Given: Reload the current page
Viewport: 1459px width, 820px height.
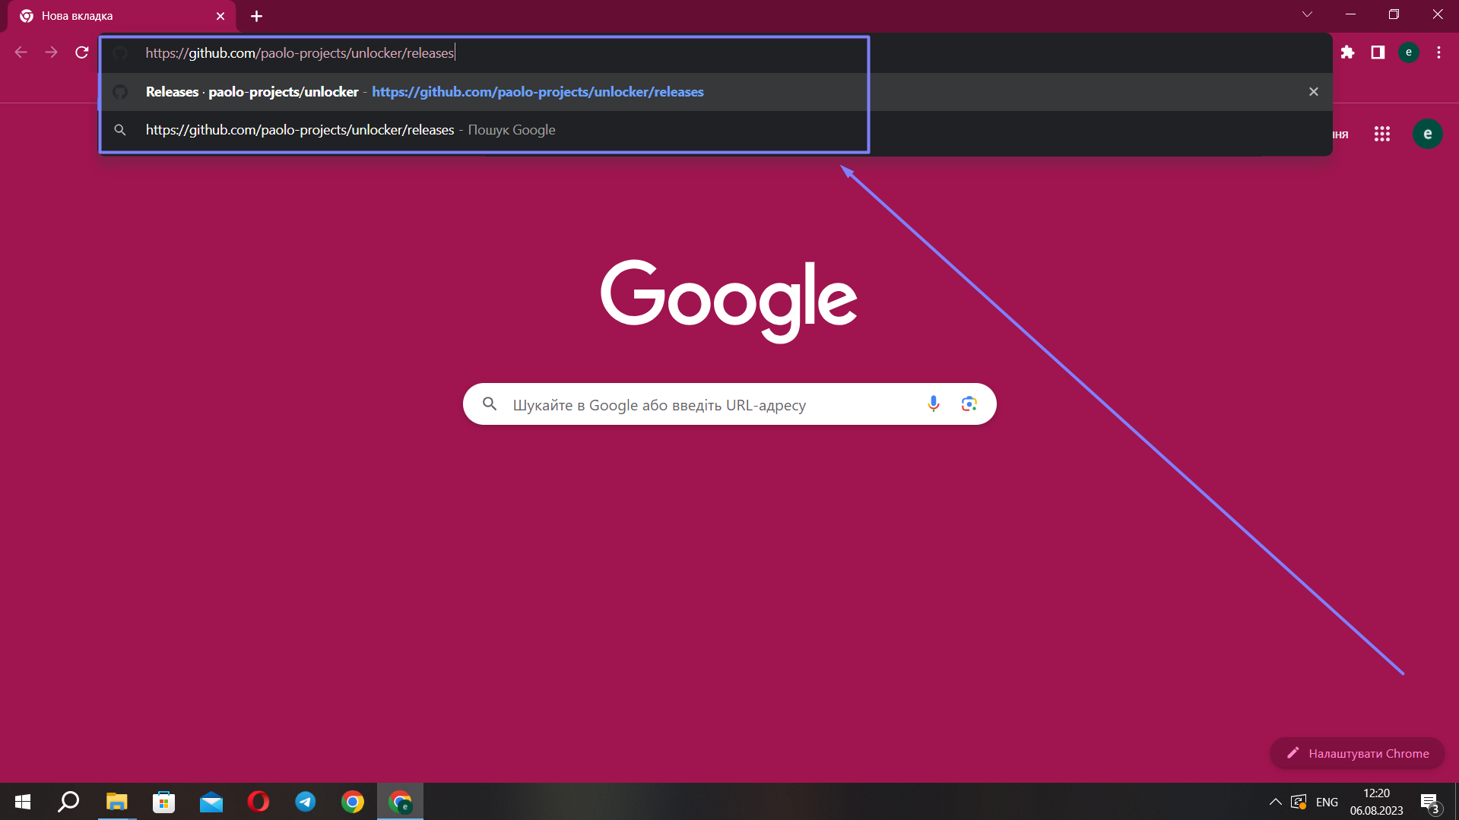Looking at the screenshot, I should tap(81, 52).
